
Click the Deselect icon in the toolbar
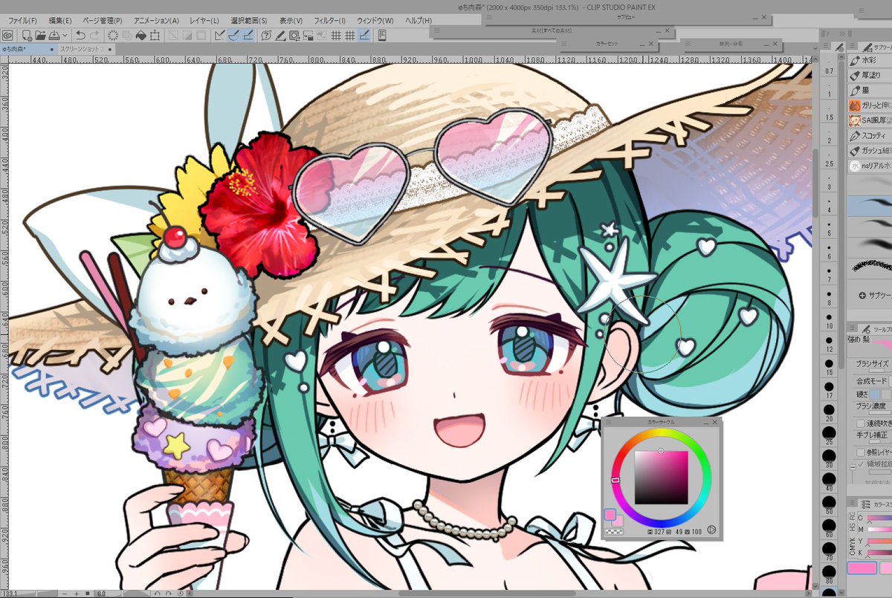coord(173,35)
